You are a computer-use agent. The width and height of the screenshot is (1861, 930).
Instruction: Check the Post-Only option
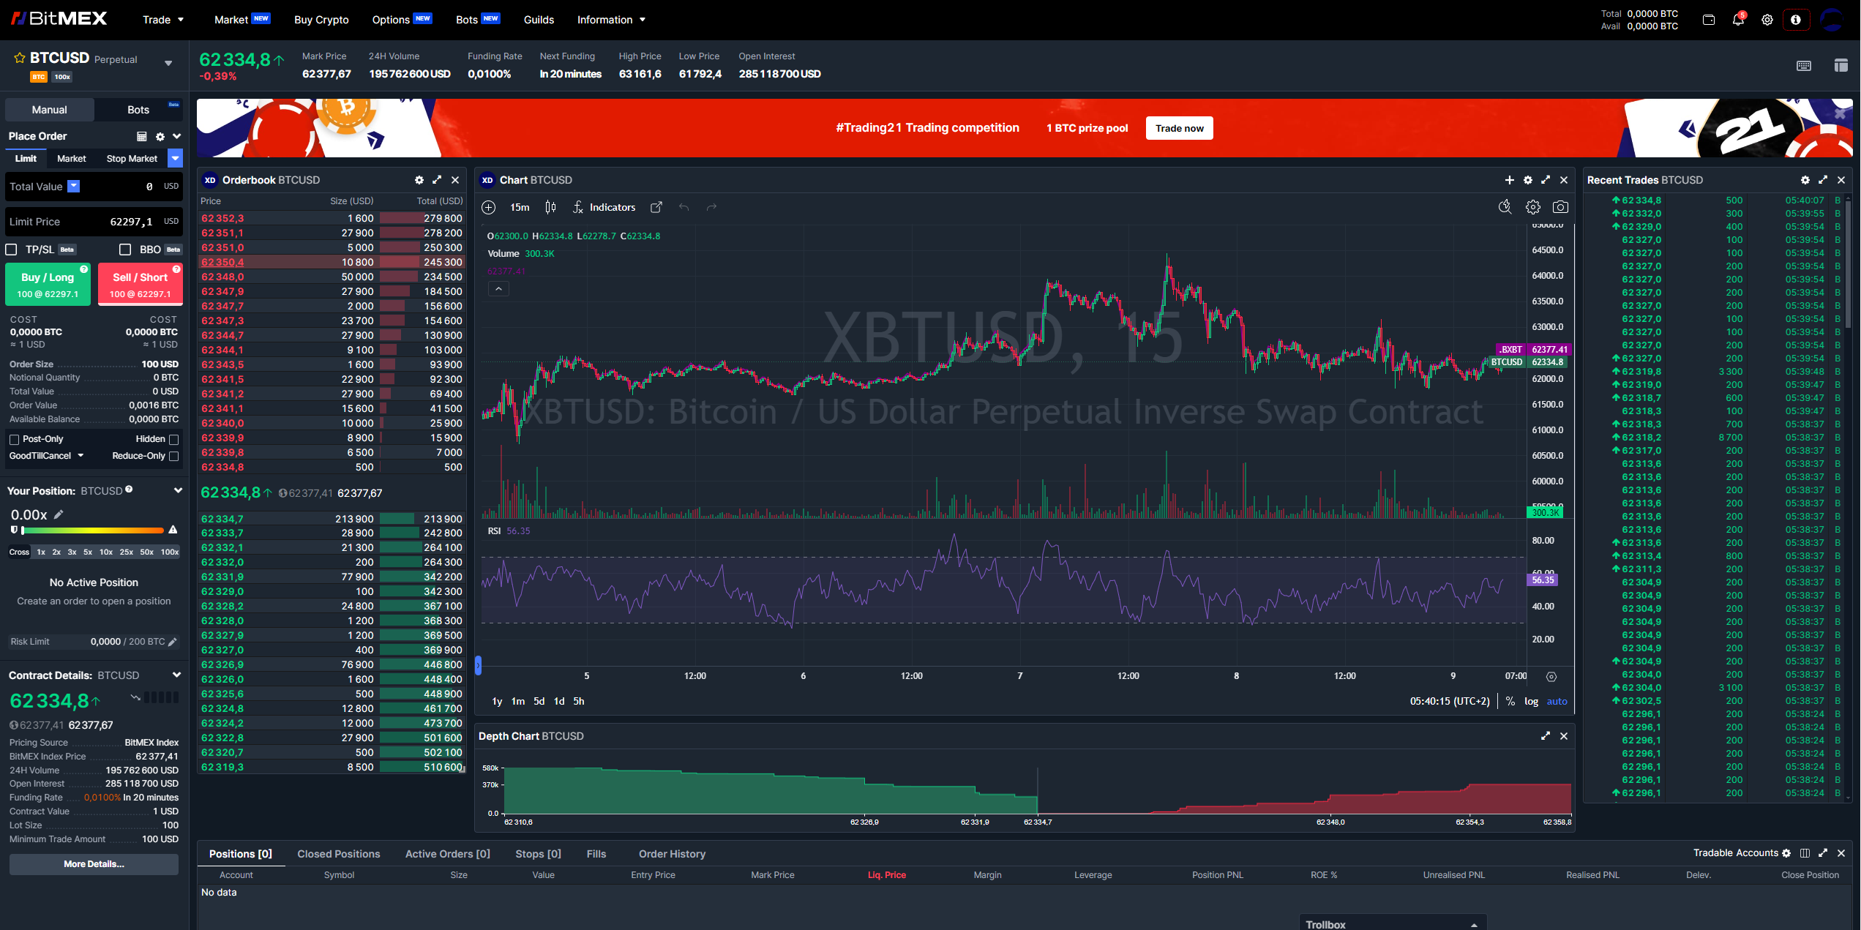click(x=14, y=439)
